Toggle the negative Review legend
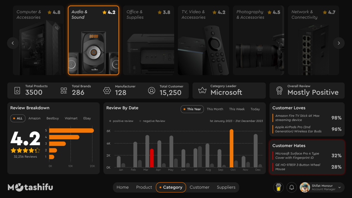 click(x=152, y=121)
